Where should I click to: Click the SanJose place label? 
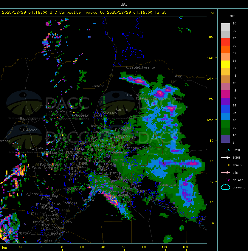(122, 110)
